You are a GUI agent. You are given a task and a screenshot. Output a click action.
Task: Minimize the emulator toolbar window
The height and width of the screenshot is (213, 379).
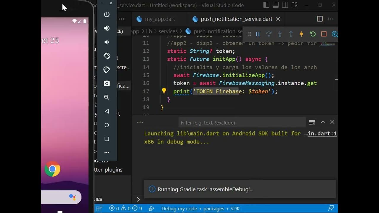(102, 3)
